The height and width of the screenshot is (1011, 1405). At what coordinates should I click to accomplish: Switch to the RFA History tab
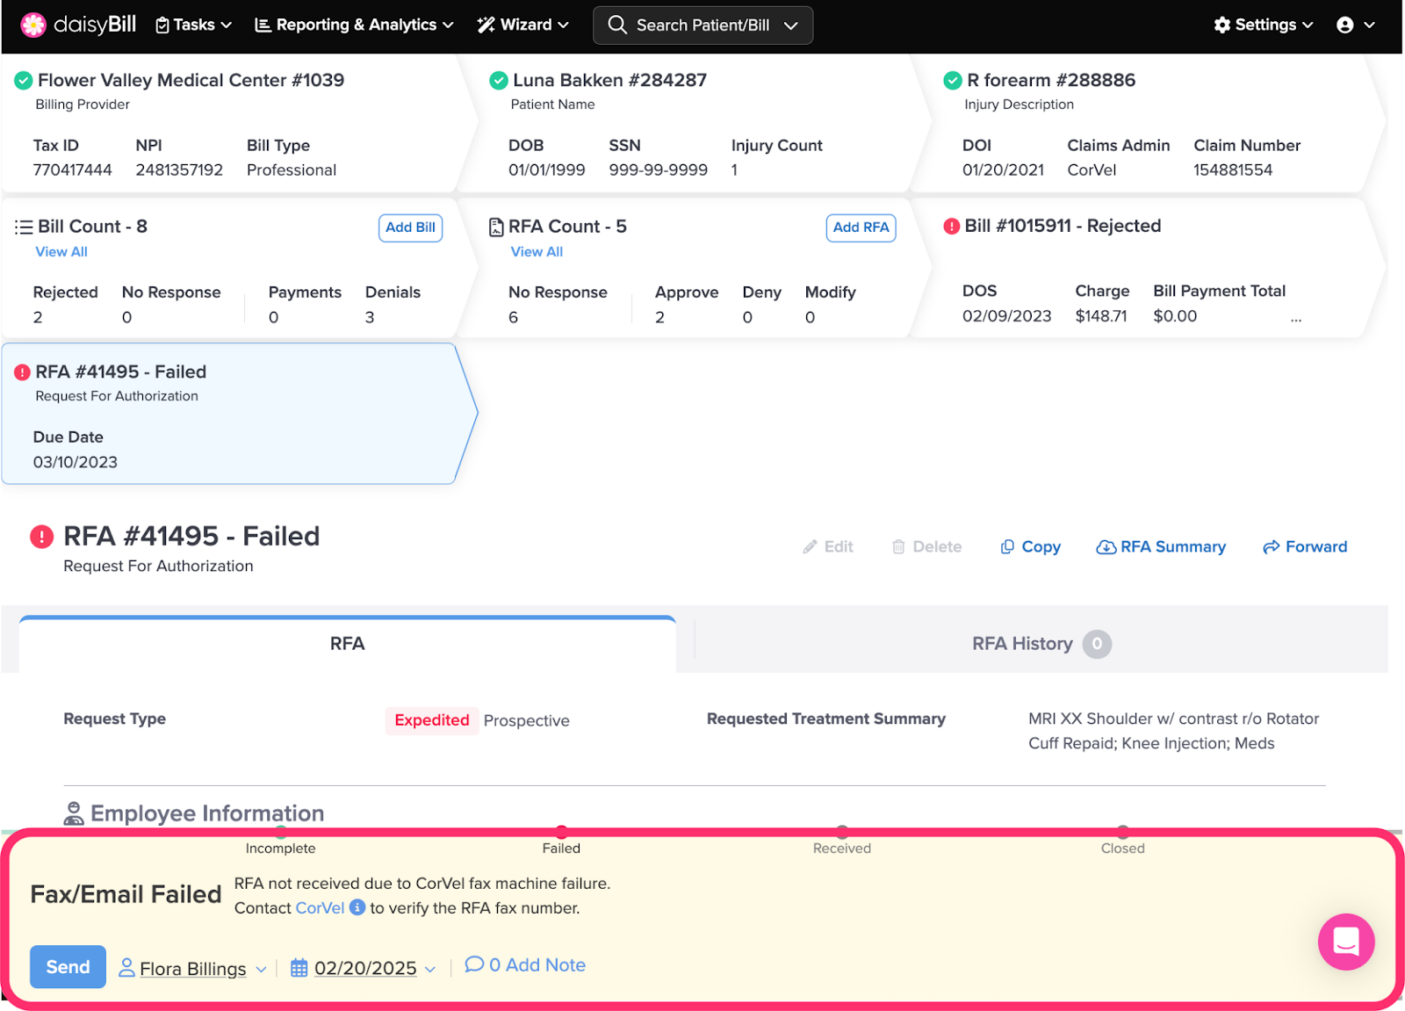pyautogui.click(x=1041, y=644)
